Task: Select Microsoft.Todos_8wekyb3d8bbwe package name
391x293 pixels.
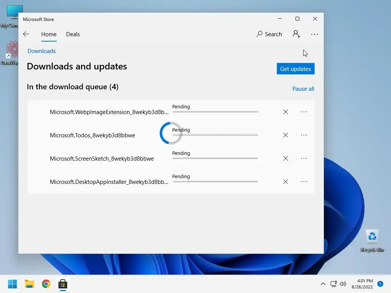Action: (92, 135)
